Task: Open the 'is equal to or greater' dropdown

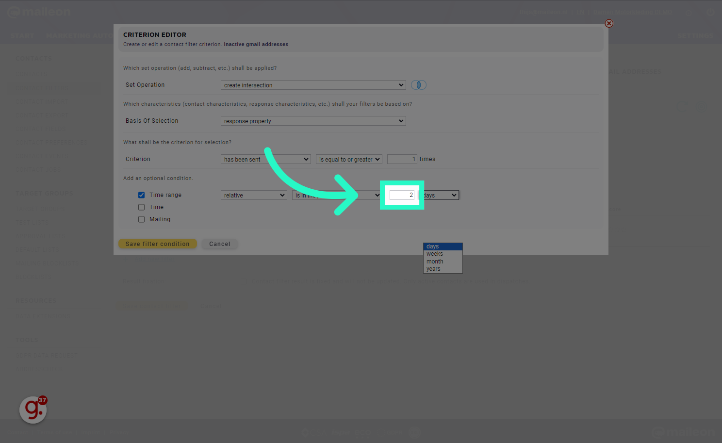Action: point(349,159)
